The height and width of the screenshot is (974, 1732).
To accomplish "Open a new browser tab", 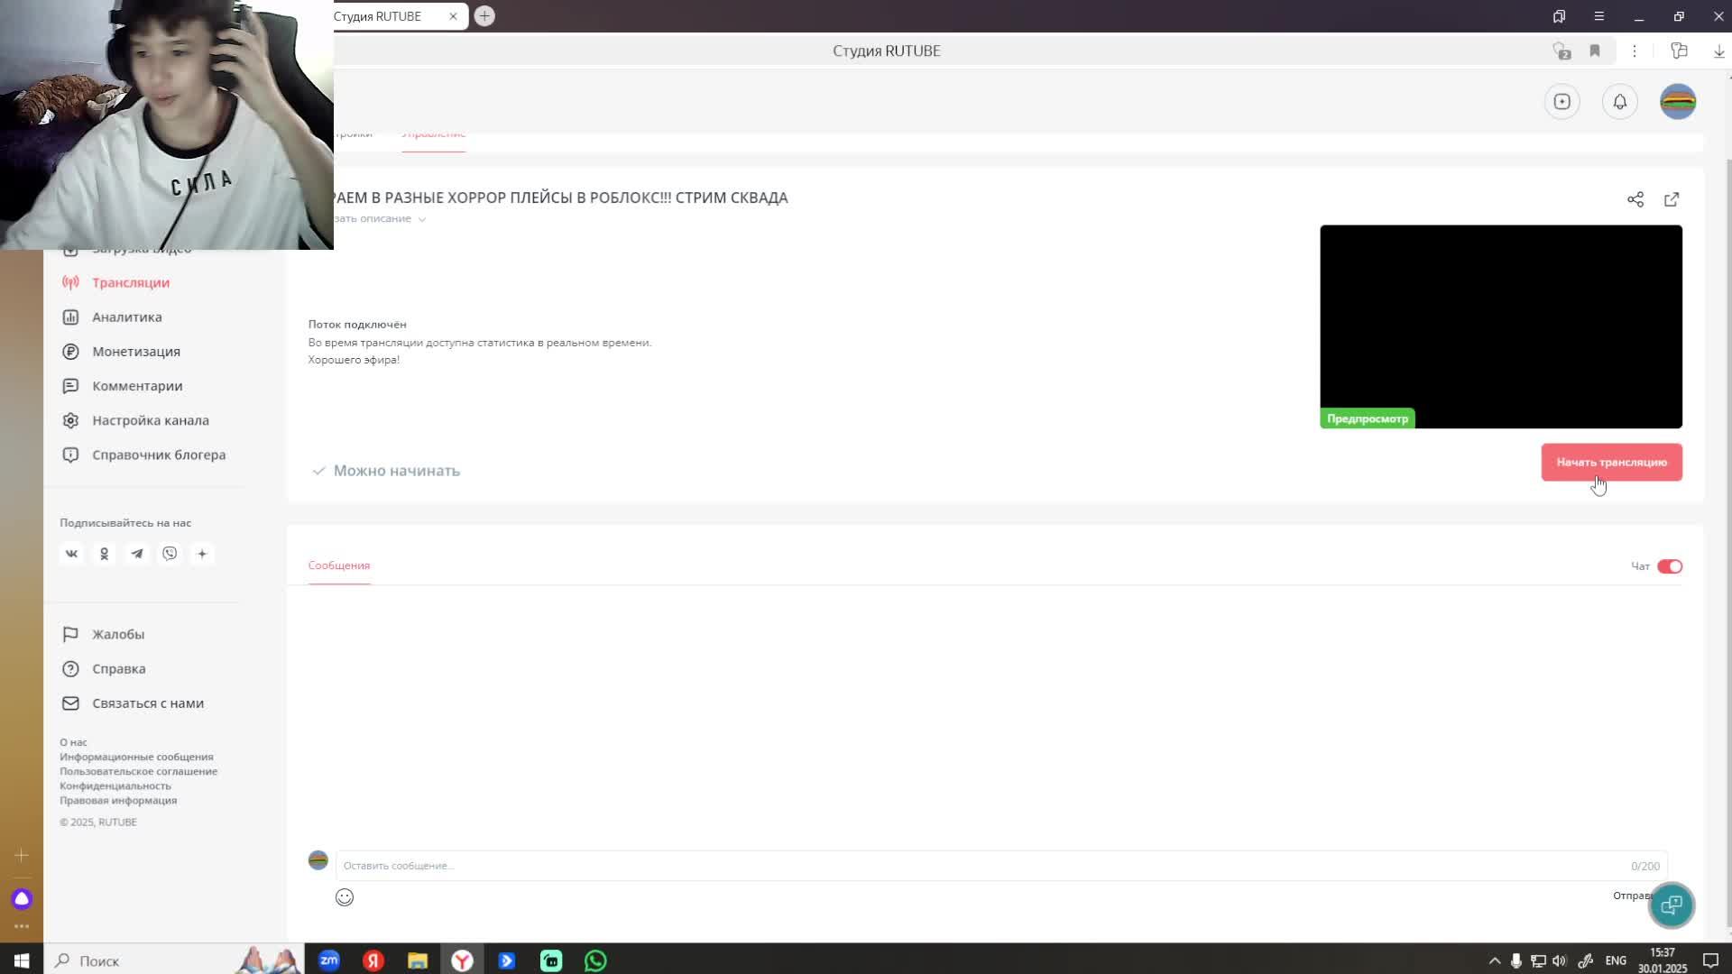I will tap(484, 16).
